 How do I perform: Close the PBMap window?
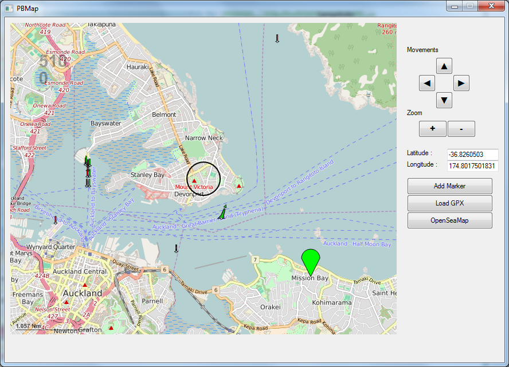490,6
